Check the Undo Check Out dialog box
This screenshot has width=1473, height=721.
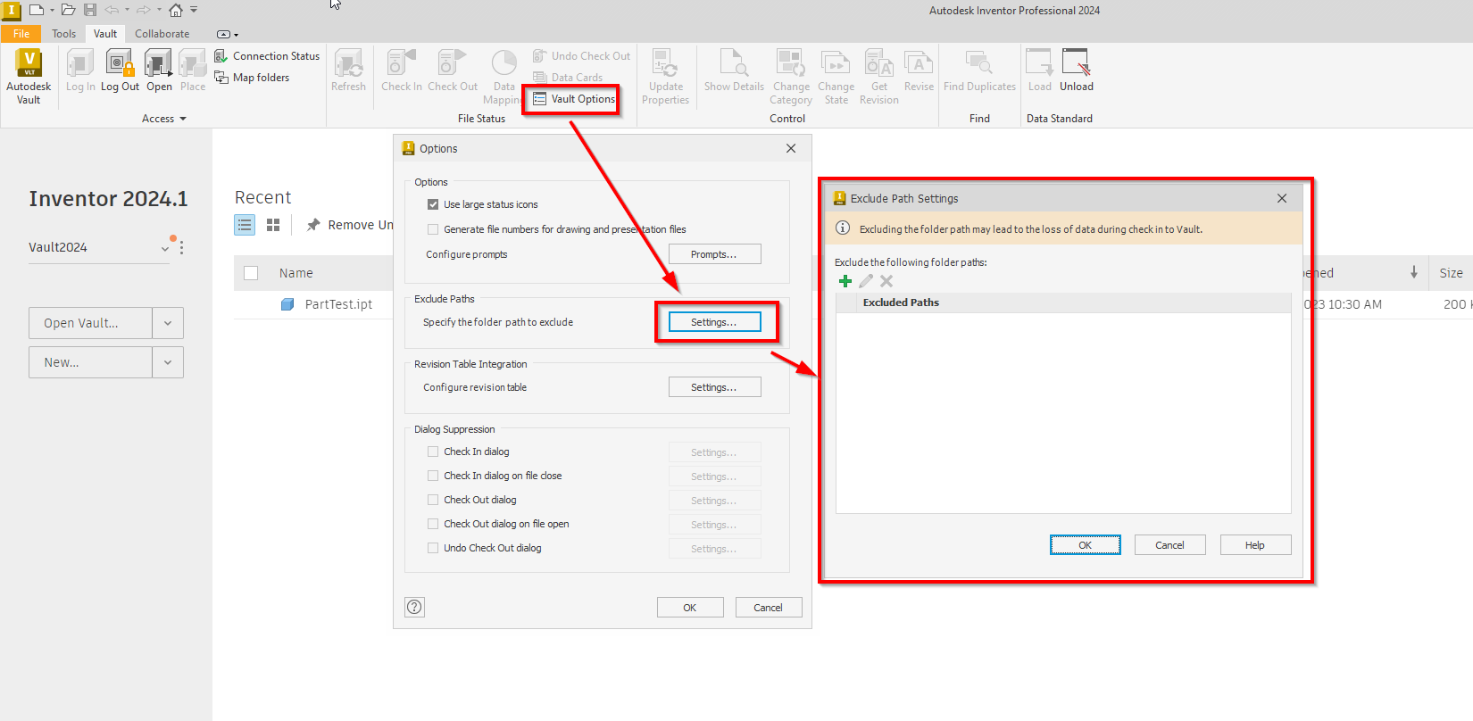click(433, 548)
